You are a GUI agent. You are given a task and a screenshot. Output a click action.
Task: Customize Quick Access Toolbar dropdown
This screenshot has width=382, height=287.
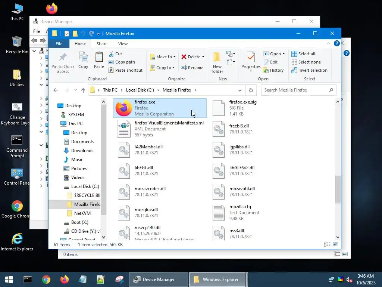(x=98, y=34)
